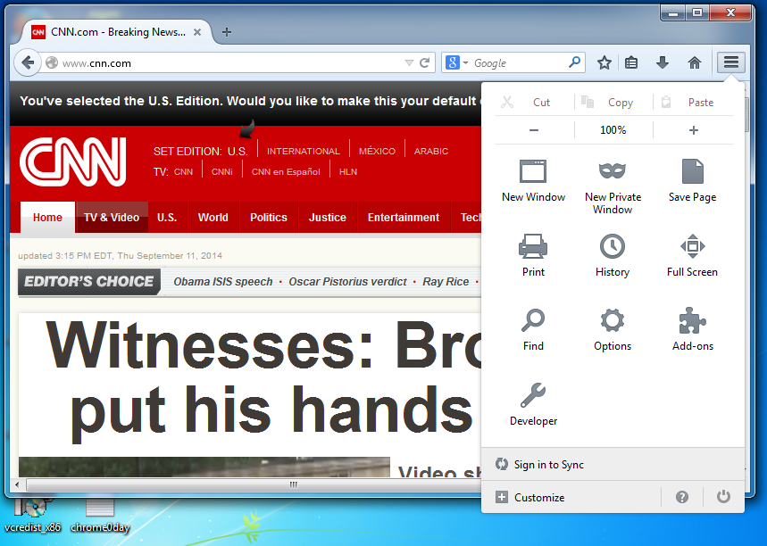Click the Exit Firefox power icon
This screenshot has height=546, width=767.
[723, 497]
